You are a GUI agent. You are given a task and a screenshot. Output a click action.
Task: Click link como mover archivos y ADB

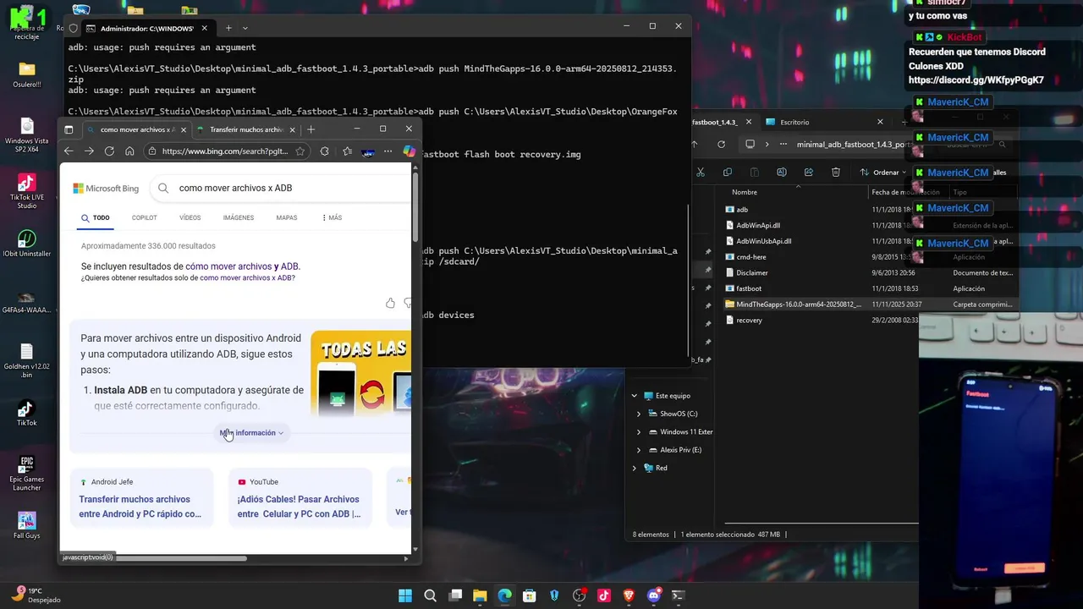coord(242,266)
